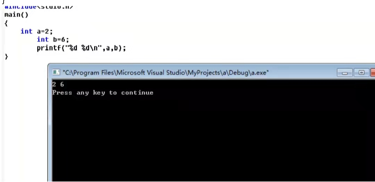Image resolution: width=375 pixels, height=182 pixels.
Task: Click the "2 6" console output line
Action: click(58, 84)
